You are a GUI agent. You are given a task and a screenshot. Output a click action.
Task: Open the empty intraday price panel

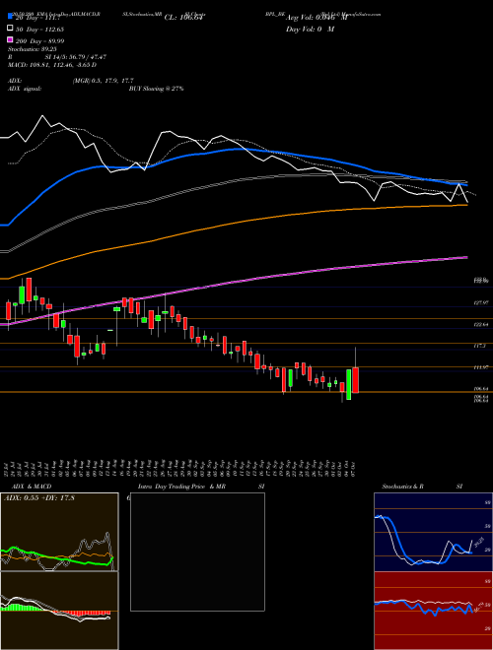point(197,552)
